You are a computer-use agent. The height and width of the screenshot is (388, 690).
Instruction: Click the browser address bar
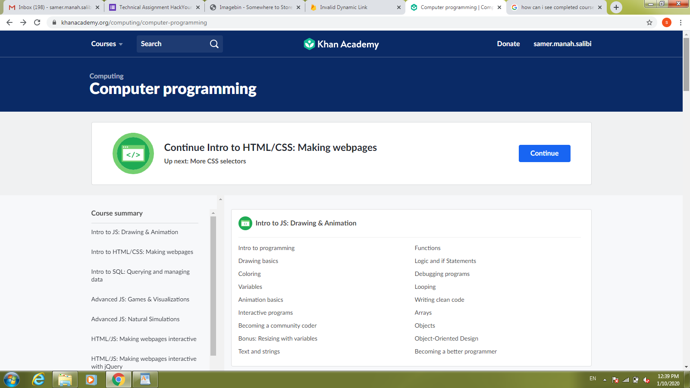345,22
